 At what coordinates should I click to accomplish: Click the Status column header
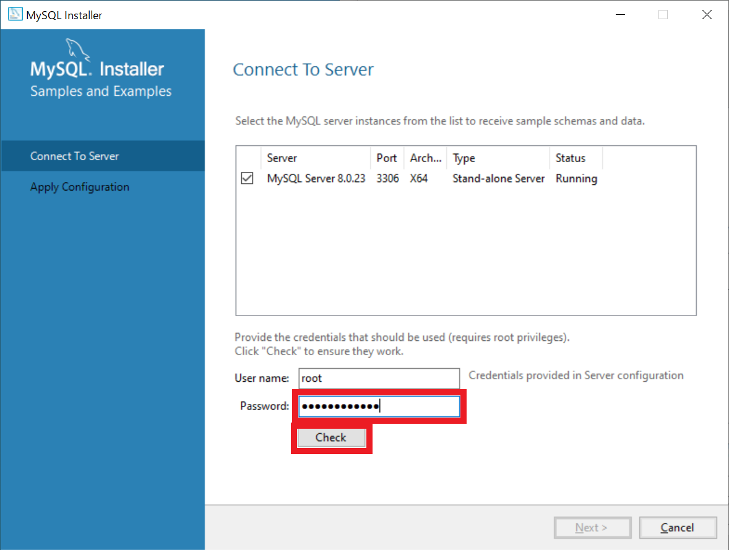(576, 158)
